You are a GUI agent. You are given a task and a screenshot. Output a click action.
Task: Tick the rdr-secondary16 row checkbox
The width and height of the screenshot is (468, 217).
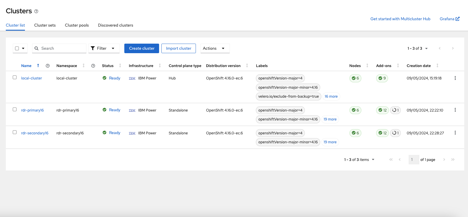15,132
